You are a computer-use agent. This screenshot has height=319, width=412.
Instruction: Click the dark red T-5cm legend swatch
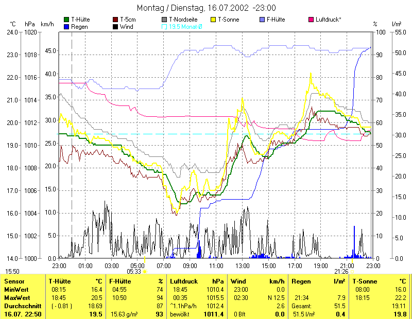tap(115, 20)
